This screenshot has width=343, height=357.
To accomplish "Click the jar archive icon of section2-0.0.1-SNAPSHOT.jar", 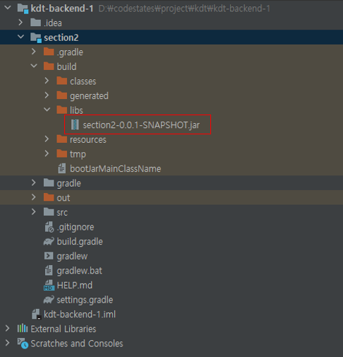I will pyautogui.click(x=75, y=124).
